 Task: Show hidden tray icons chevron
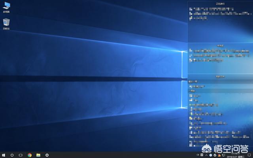(x=206, y=155)
